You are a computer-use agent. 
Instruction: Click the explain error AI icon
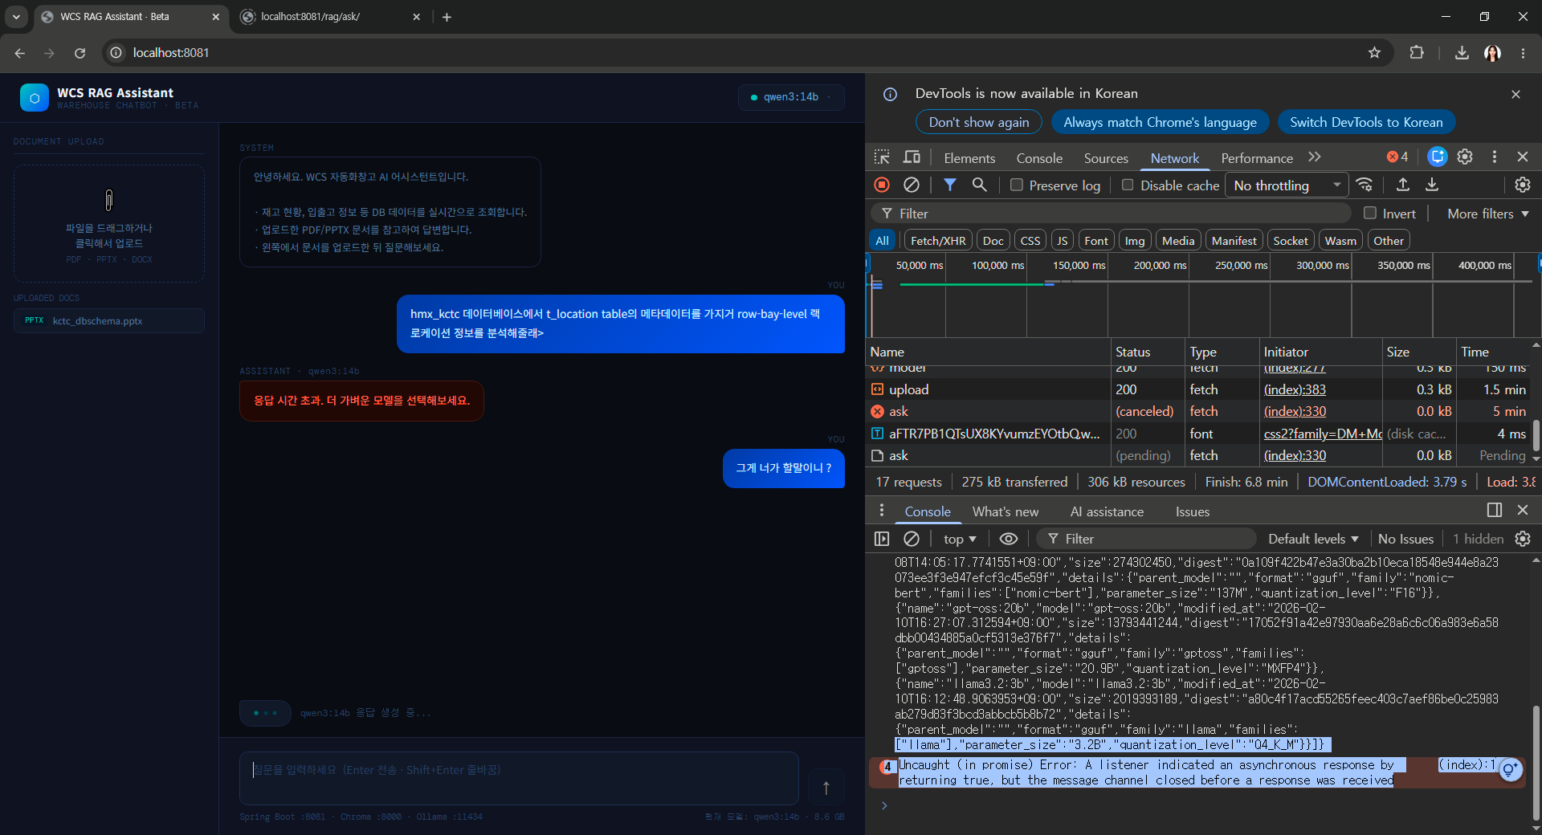click(1510, 769)
